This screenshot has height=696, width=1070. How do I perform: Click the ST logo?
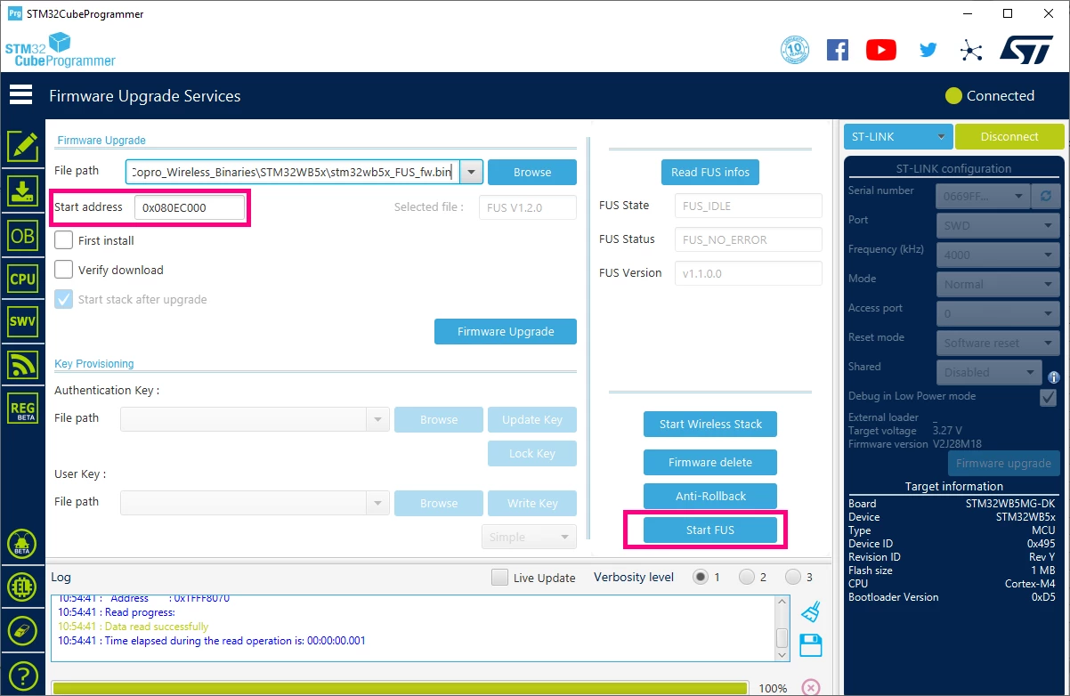click(1026, 49)
